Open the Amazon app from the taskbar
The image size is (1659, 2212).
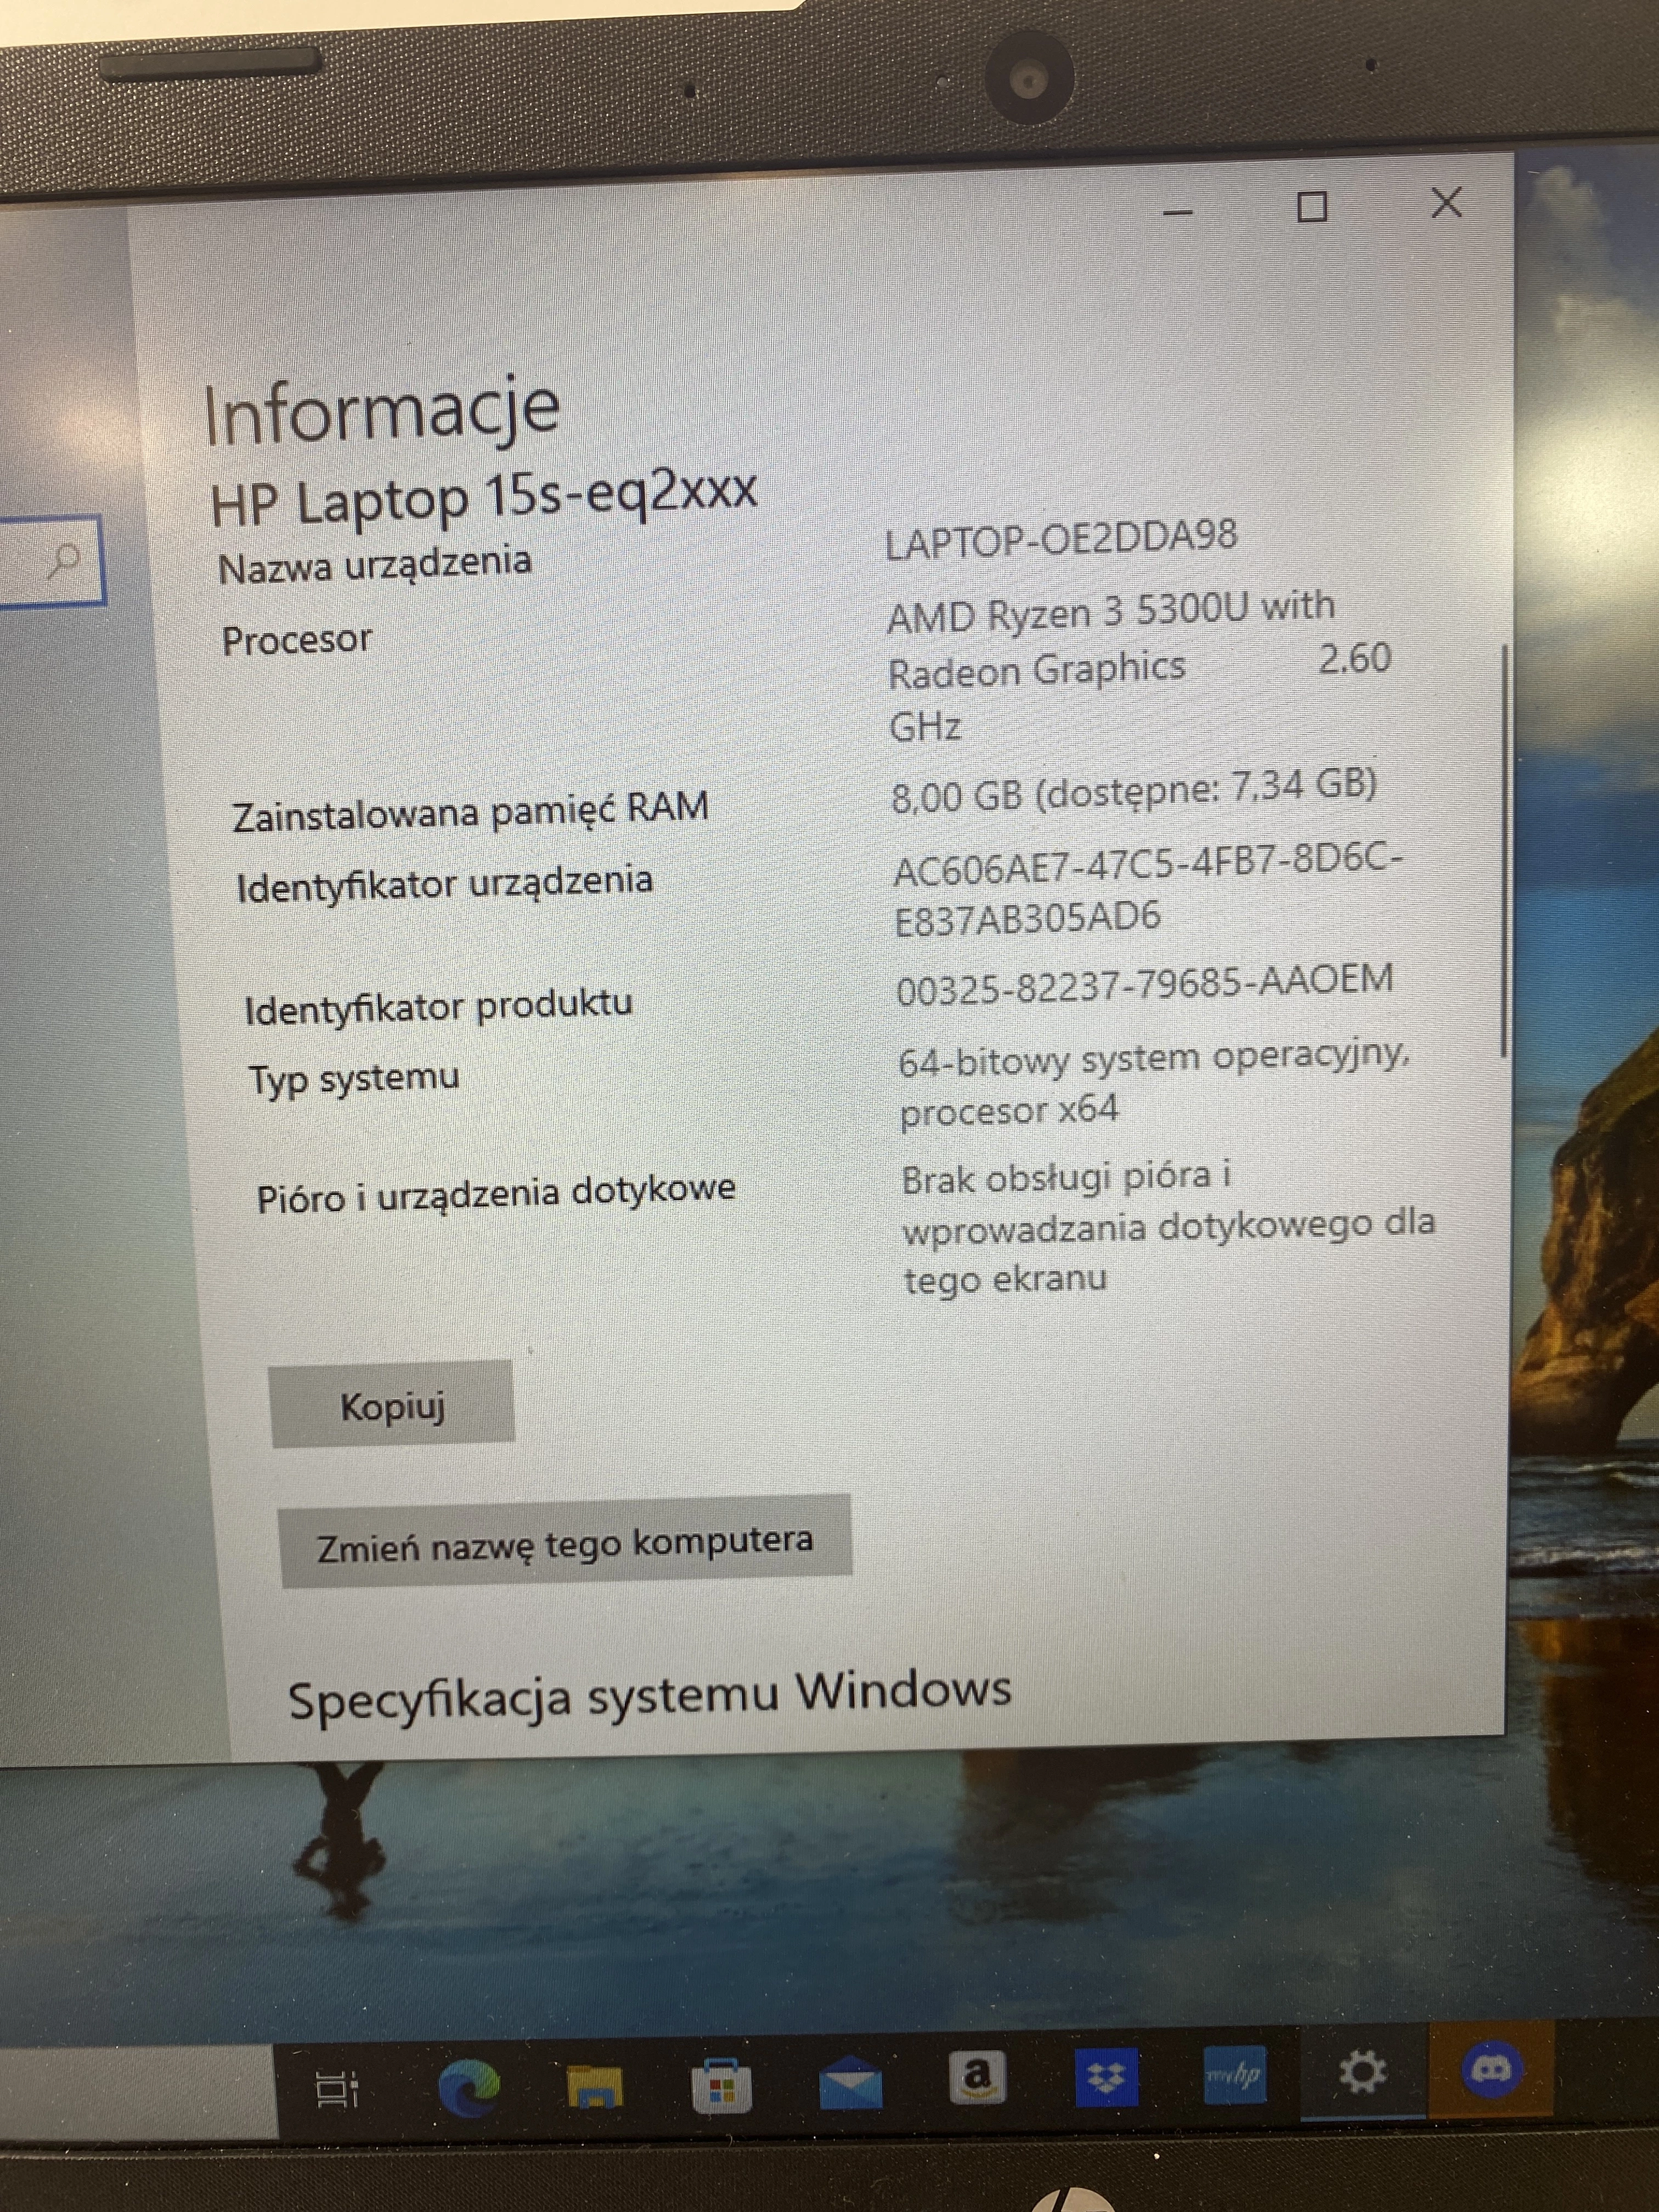[977, 2077]
